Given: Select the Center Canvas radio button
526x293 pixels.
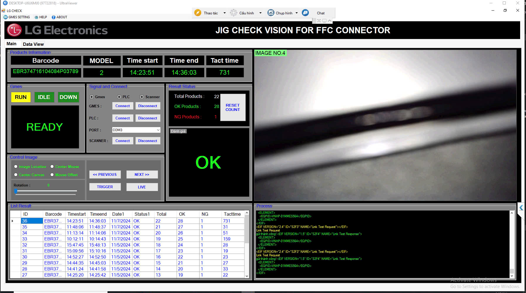Looking at the screenshot, I should pyautogui.click(x=16, y=175).
